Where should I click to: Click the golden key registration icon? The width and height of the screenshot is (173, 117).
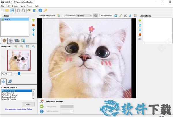(x=45, y=10)
